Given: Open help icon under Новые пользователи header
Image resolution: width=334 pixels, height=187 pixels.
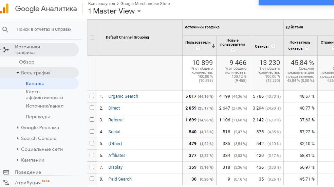Looking at the screenshot, I should [x=233, y=50].
